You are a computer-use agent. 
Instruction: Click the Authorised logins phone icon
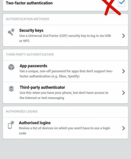(11, 125)
